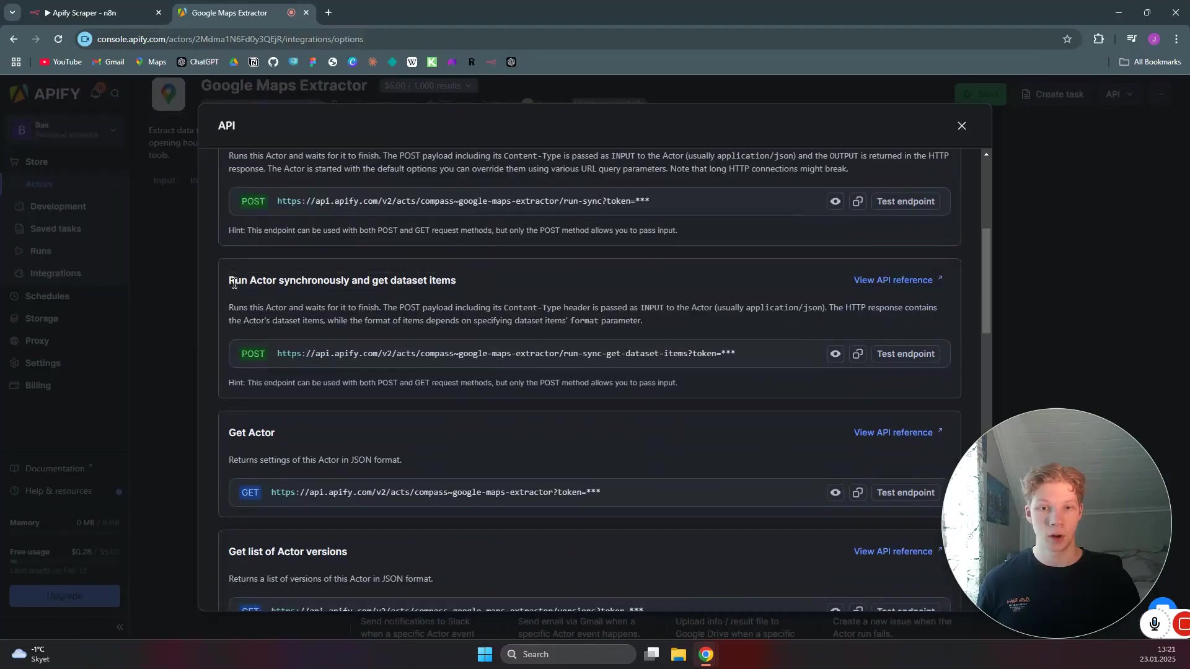Go back in browser history
Viewport: 1190px width, 669px height.
(x=14, y=39)
